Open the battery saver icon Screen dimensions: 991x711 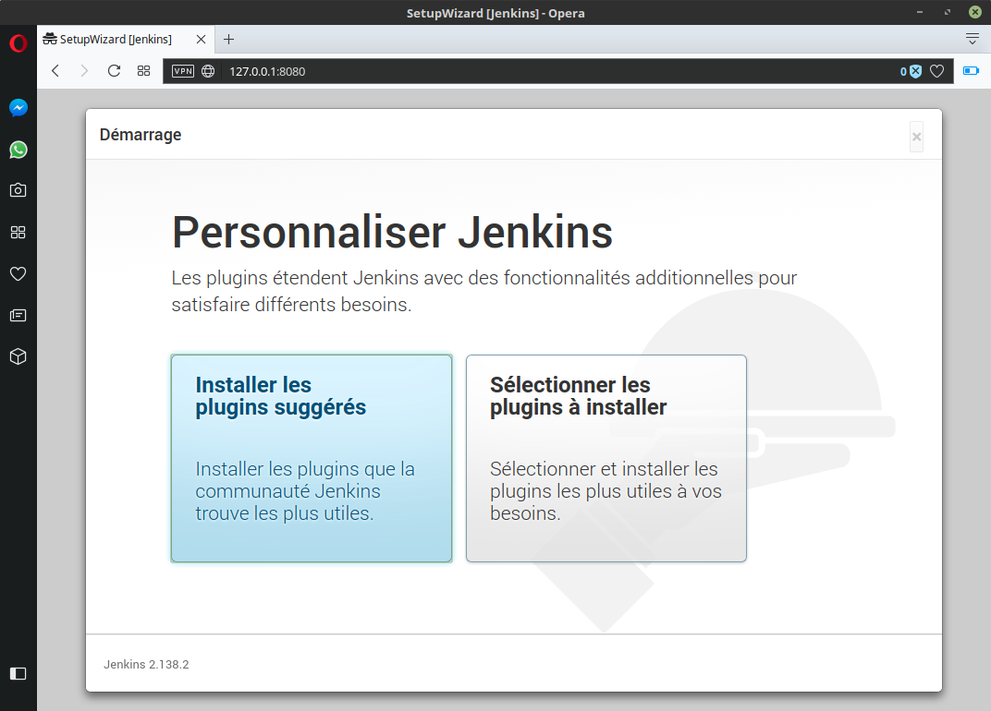click(971, 71)
